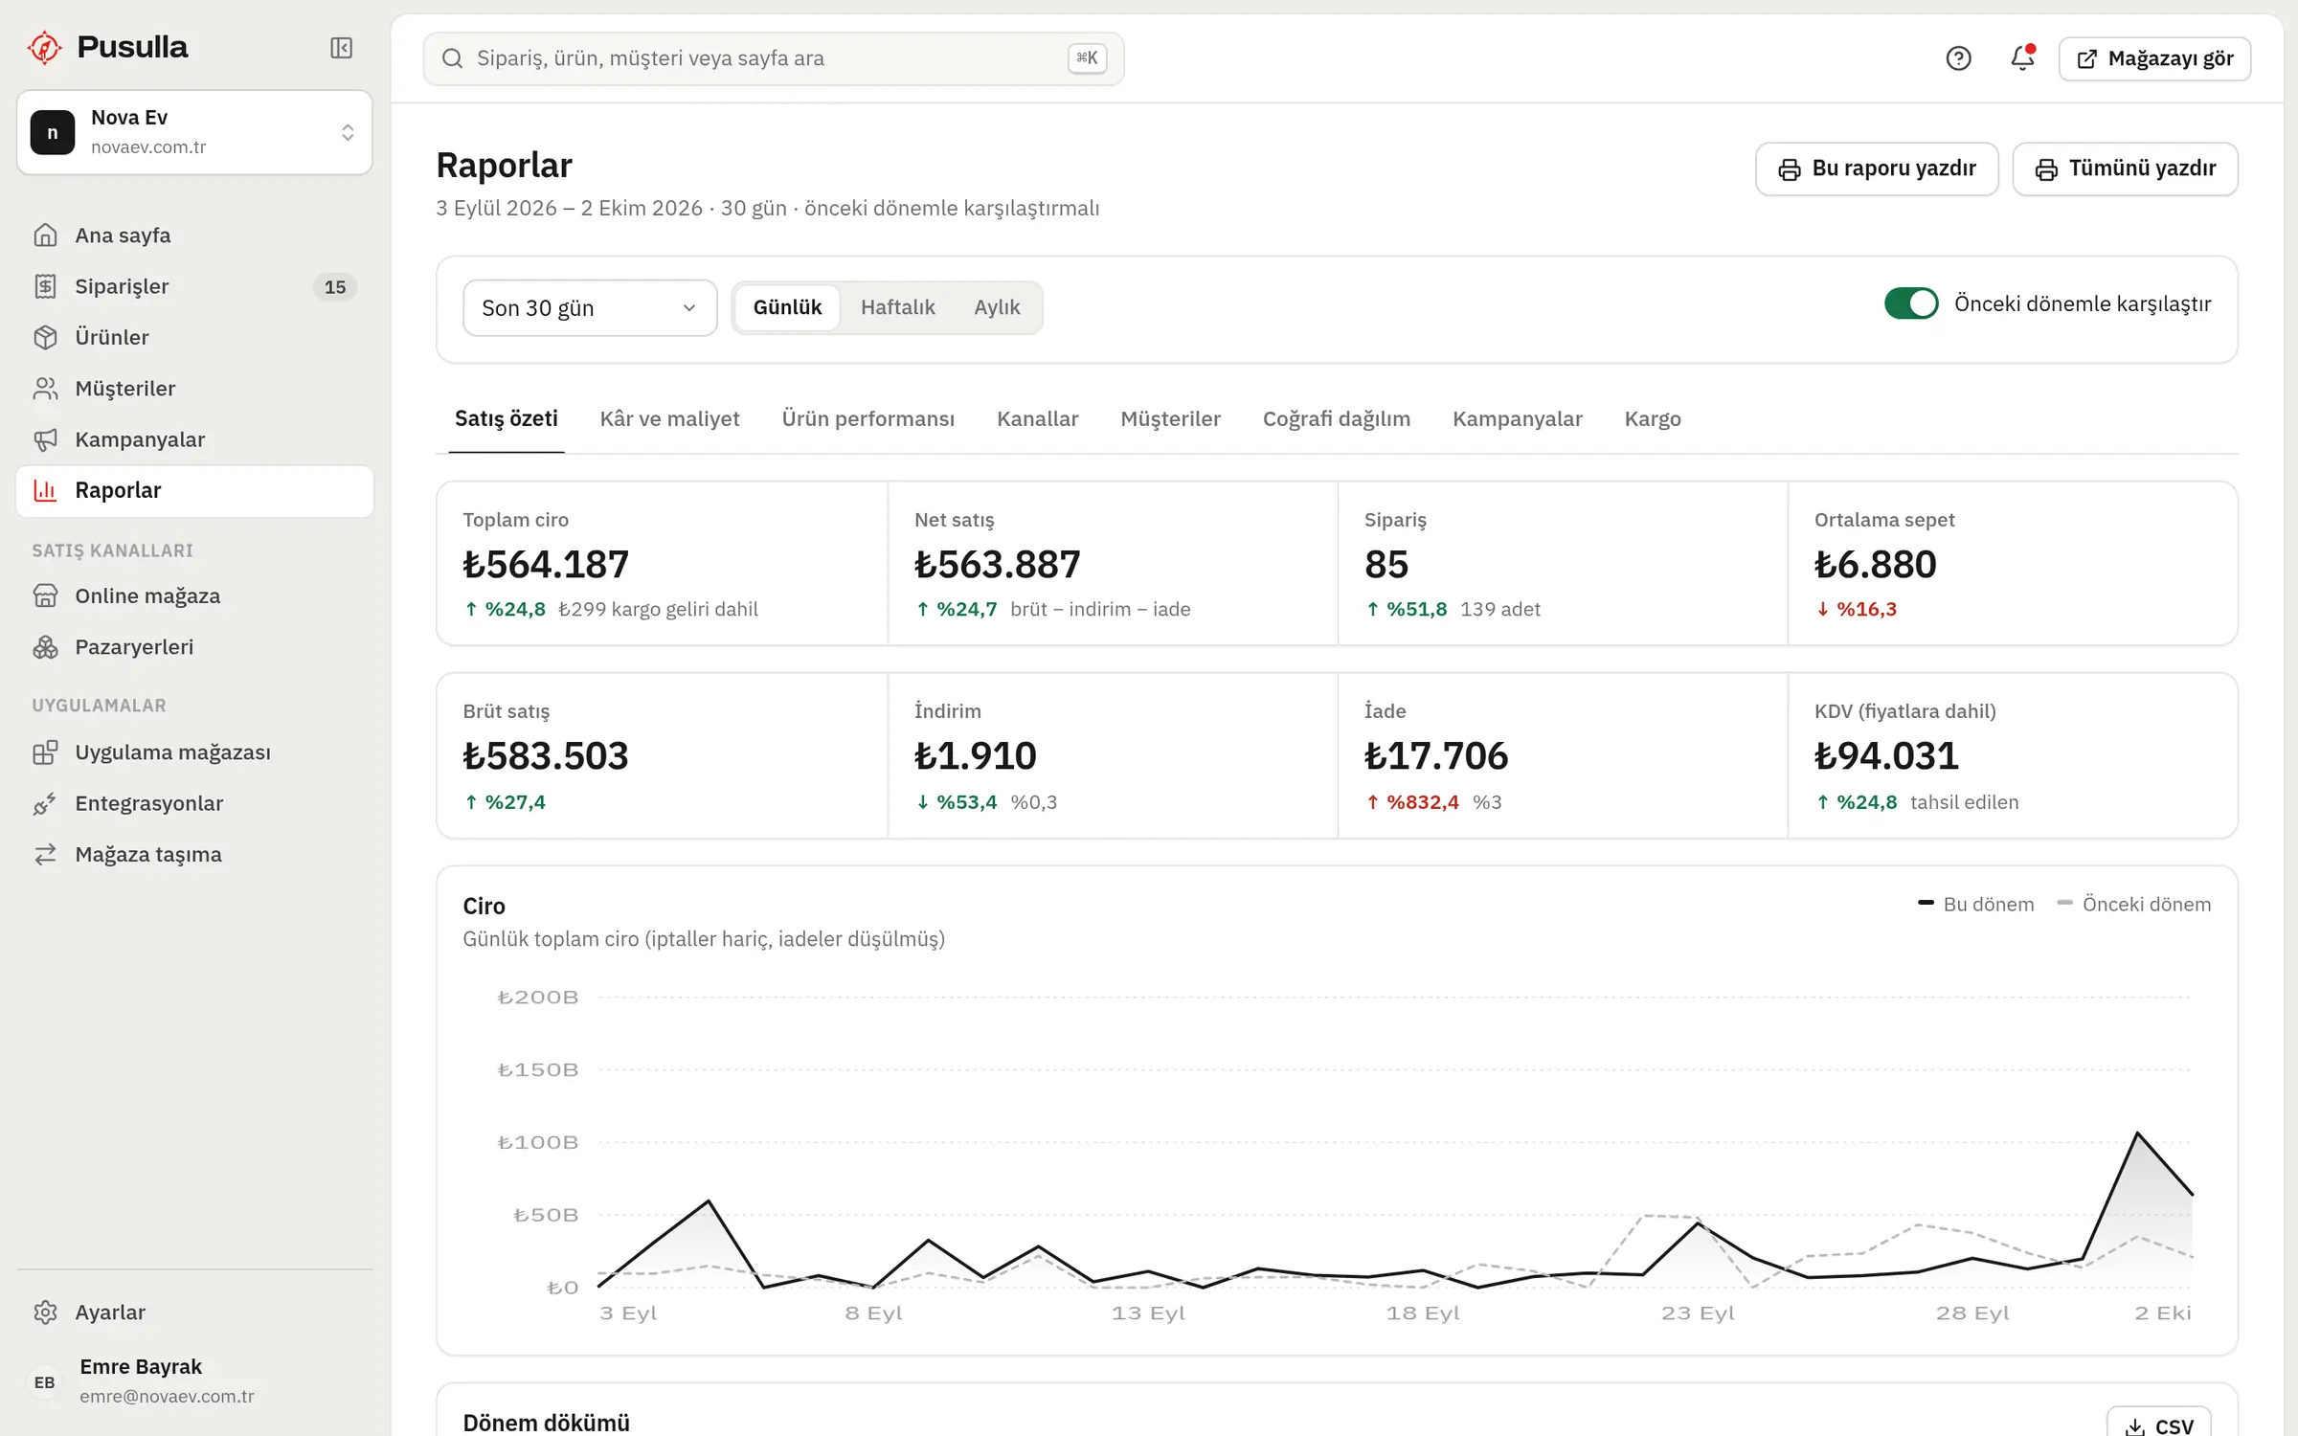Click the Pusulla compass logo
The width and height of the screenshot is (2298, 1436).
(x=44, y=47)
